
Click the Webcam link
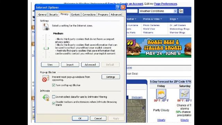tap(137, 97)
